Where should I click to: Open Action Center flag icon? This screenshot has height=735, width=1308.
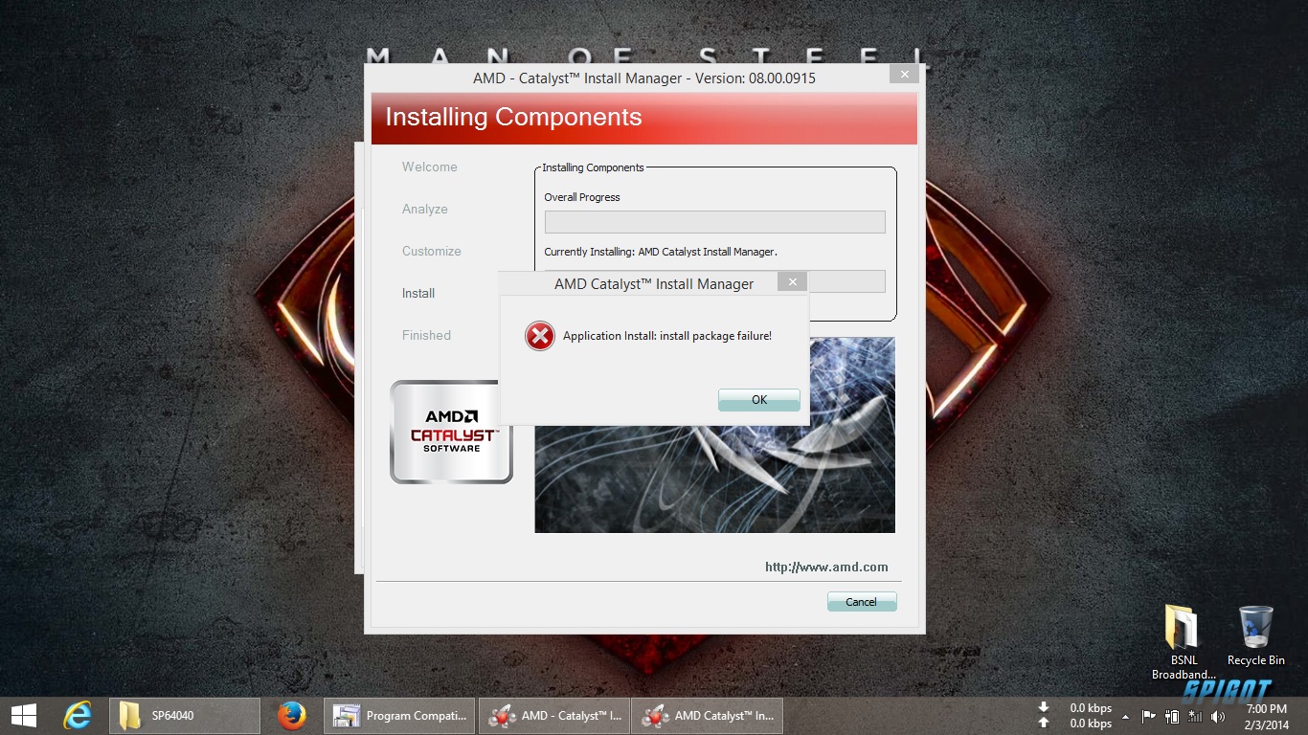tap(1148, 716)
